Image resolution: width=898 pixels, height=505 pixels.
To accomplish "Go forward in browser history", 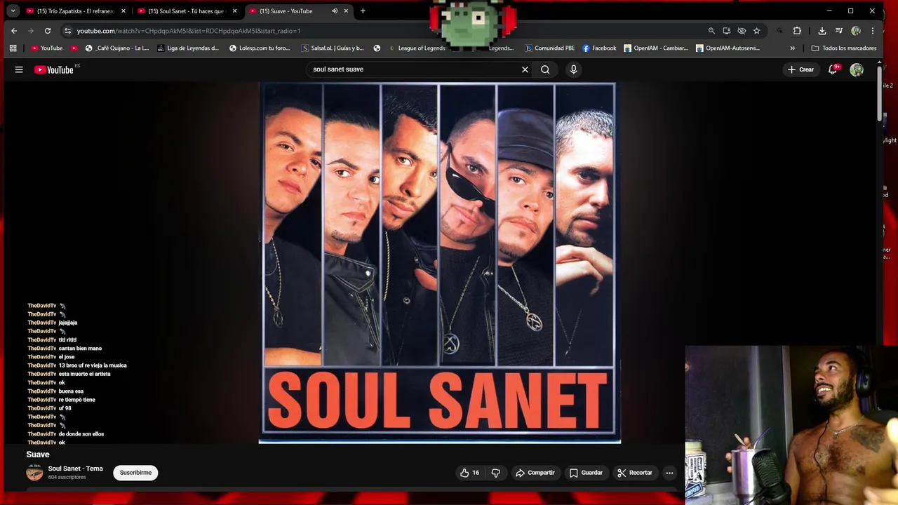I will coord(30,31).
